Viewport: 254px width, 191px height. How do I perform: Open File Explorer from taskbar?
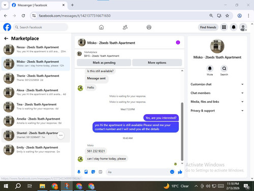point(42,186)
